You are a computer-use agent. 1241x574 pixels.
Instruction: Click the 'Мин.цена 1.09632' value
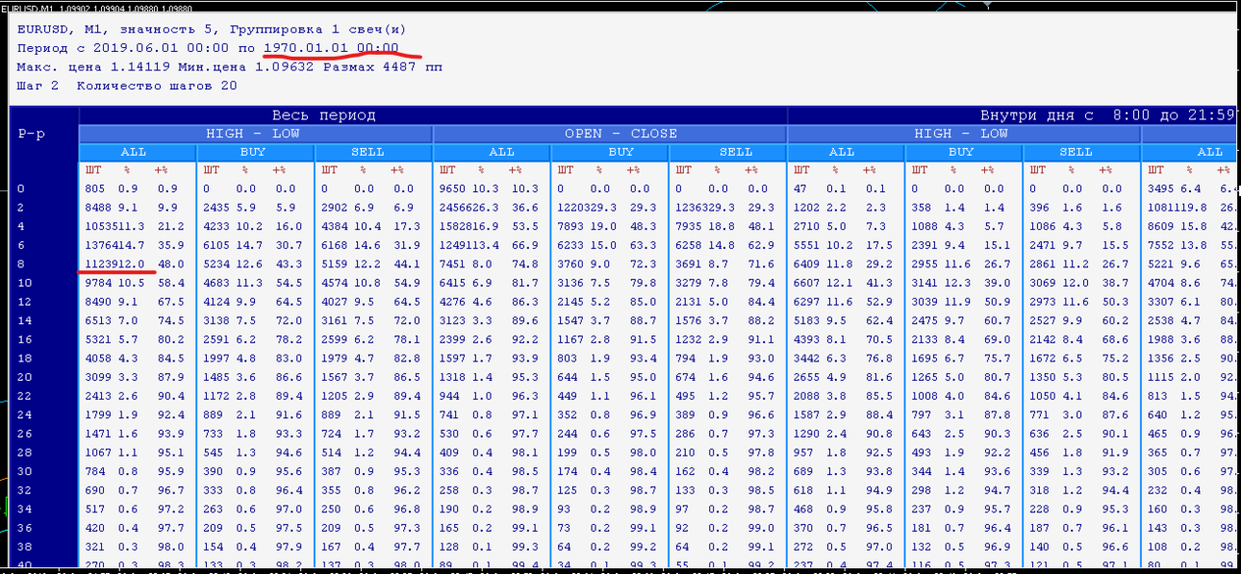tap(246, 66)
